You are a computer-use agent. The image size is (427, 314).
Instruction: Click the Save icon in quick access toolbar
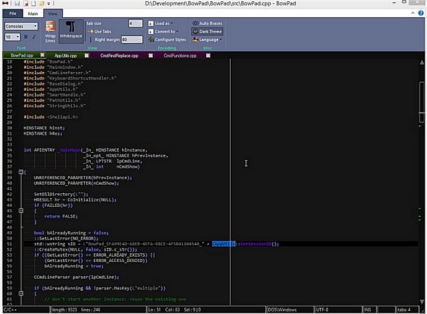click(16, 4)
